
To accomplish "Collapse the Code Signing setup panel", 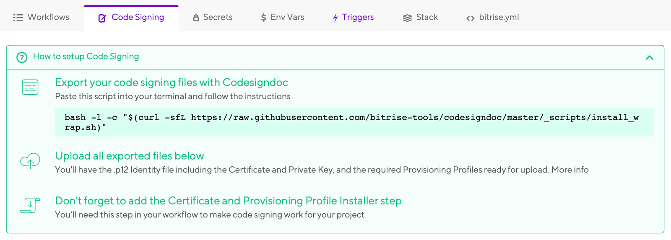I will (x=650, y=57).
